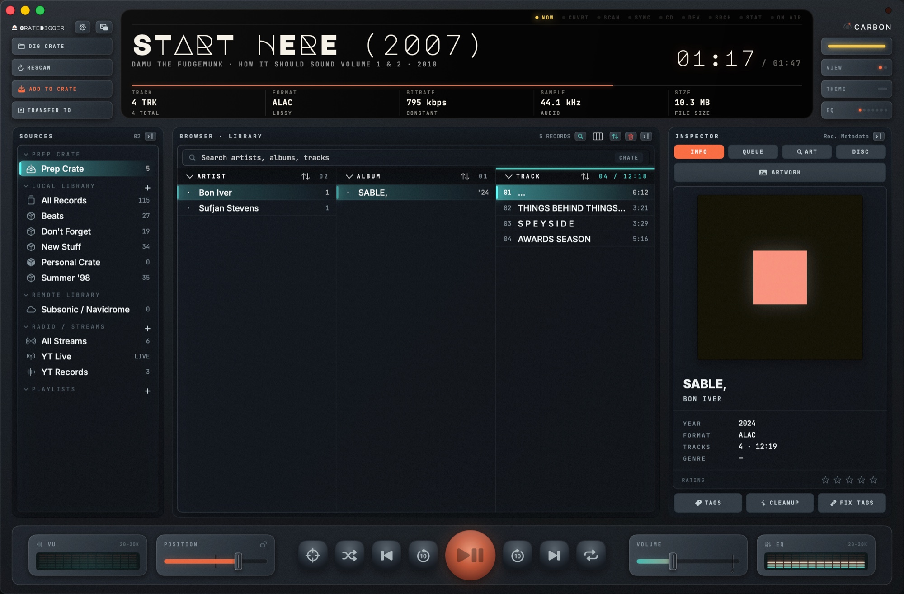Screen dimensions: 904x594
Task: Click the Rescan button
Action: (x=62, y=67)
